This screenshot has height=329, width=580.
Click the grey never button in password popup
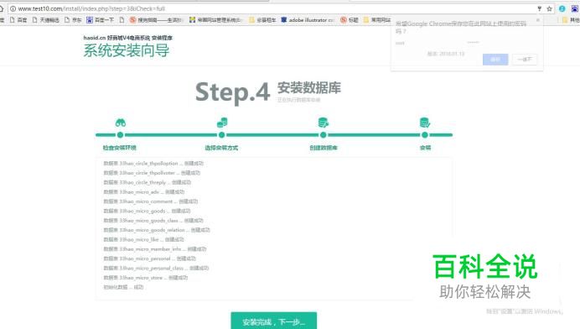click(x=525, y=60)
